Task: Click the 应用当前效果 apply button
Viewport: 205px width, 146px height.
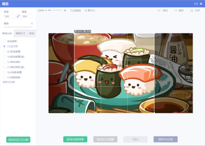Action: (x=75, y=139)
